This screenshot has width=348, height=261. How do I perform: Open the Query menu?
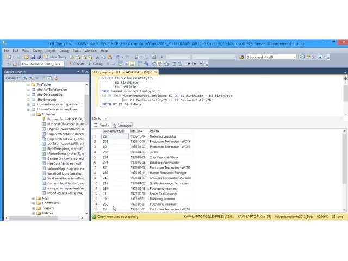[38, 51]
